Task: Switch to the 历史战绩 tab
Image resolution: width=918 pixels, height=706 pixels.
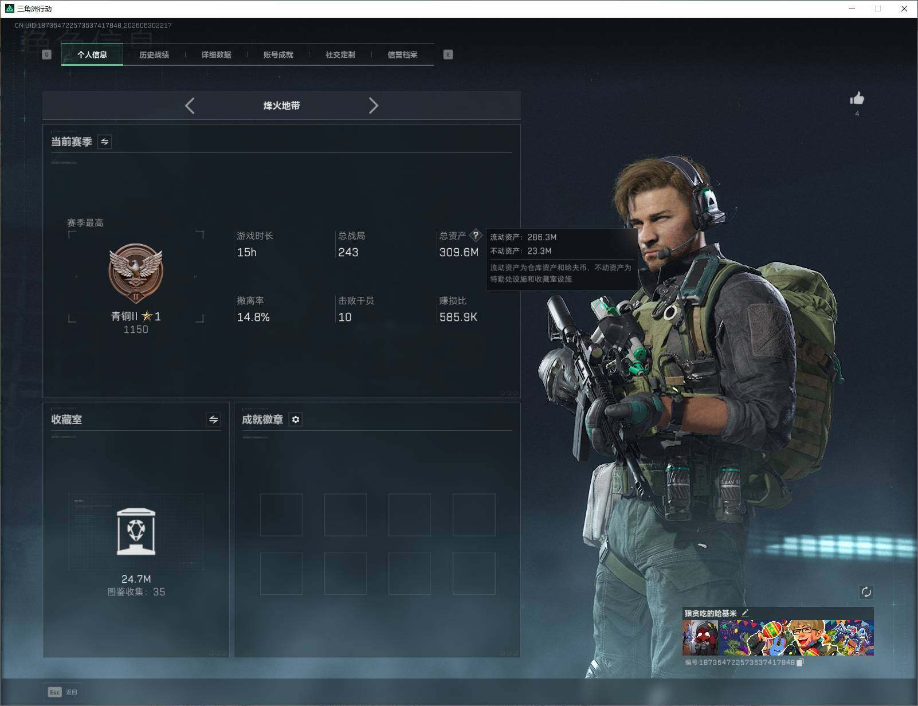Action: (x=154, y=54)
